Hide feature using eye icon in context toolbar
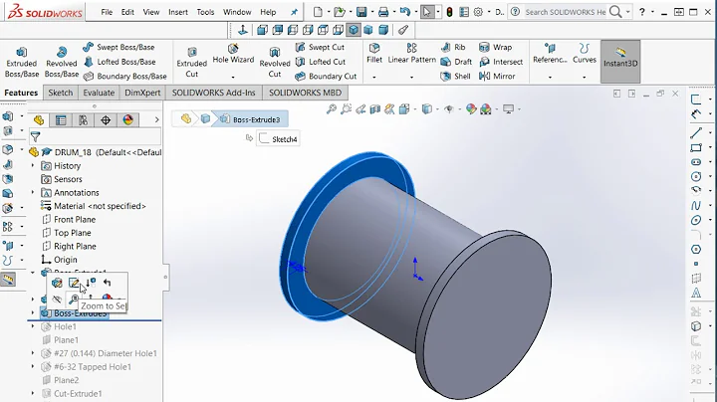The height and width of the screenshot is (402, 717). click(57, 300)
